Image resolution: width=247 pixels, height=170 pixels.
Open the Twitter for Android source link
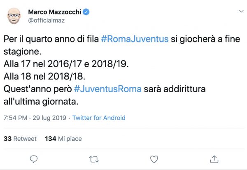click(x=99, y=118)
